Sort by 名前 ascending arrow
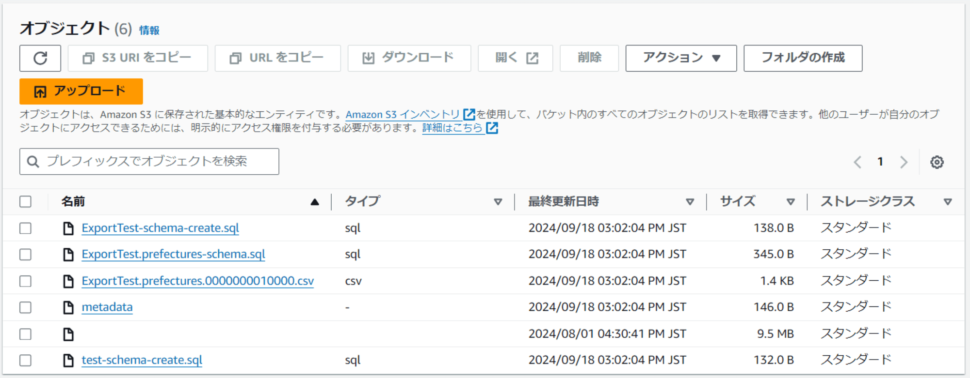Image resolution: width=970 pixels, height=378 pixels. pos(315,202)
